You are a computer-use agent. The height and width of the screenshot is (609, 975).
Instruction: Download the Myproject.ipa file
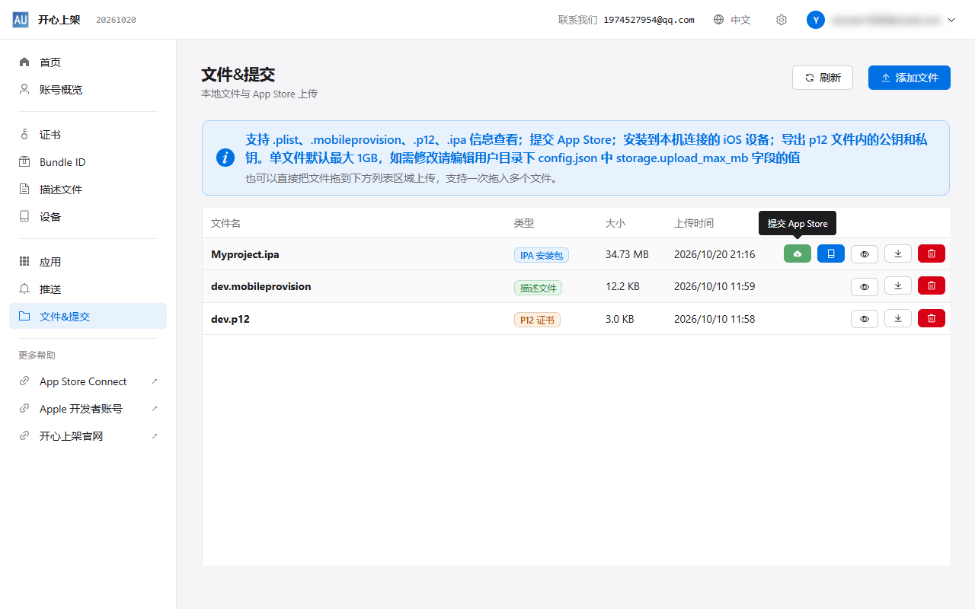(898, 253)
